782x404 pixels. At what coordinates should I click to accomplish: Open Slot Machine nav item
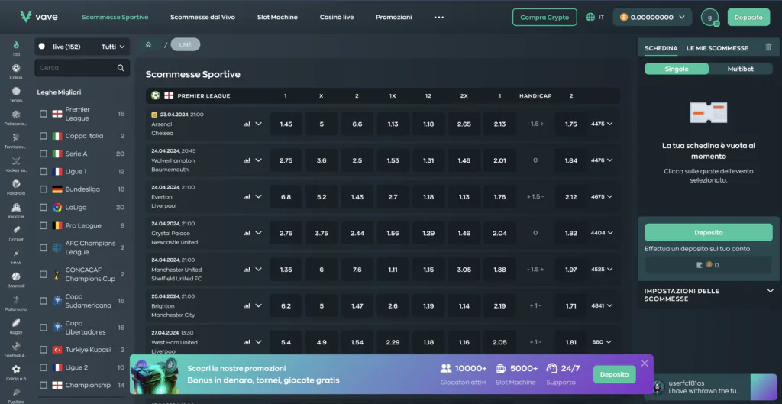[277, 17]
